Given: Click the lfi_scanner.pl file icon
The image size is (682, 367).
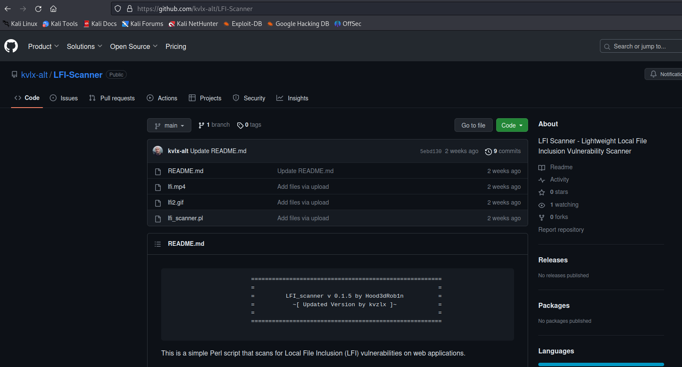Looking at the screenshot, I should pyautogui.click(x=158, y=219).
